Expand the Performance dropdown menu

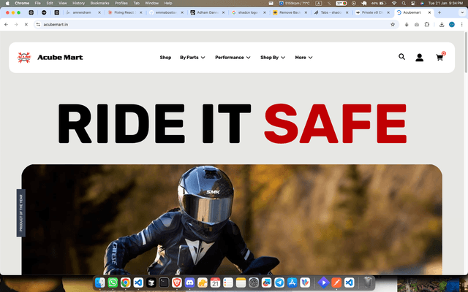233,57
